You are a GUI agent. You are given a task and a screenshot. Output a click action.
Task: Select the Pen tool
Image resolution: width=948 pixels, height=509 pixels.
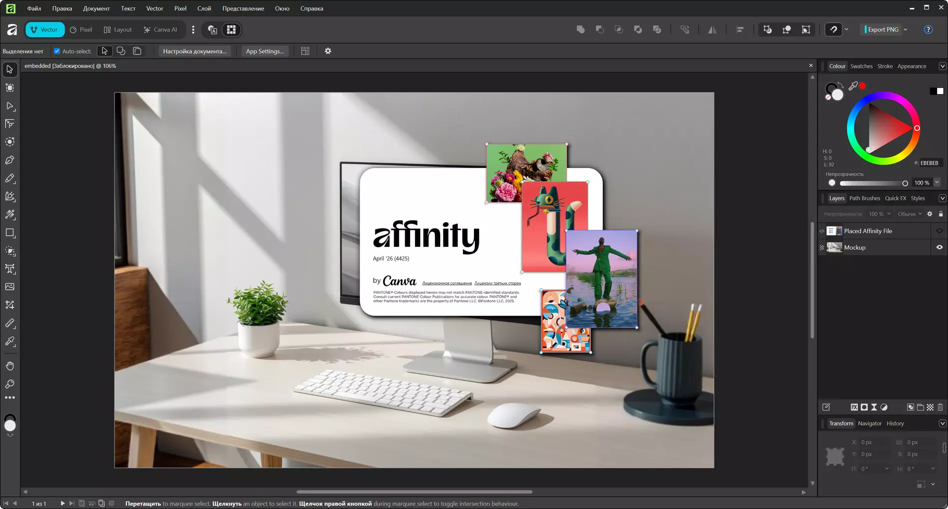coord(9,160)
